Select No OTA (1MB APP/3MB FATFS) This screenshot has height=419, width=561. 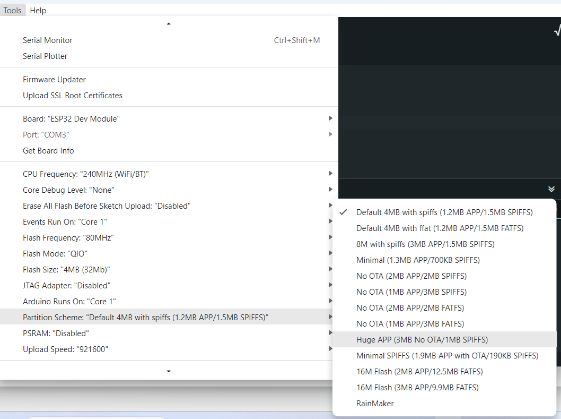[444, 323]
